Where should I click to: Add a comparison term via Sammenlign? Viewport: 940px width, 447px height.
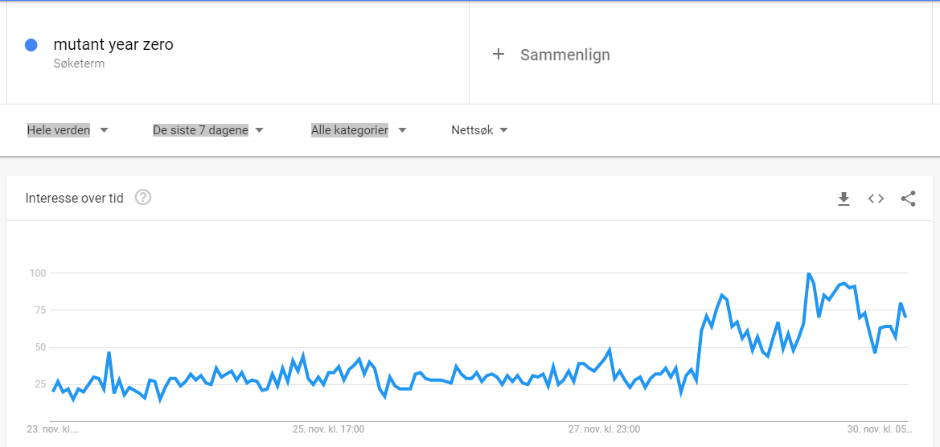pyautogui.click(x=564, y=55)
